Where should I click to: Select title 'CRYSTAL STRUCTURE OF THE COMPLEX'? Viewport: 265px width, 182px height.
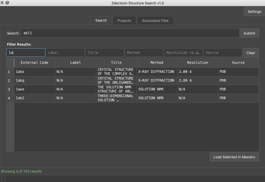(116, 72)
